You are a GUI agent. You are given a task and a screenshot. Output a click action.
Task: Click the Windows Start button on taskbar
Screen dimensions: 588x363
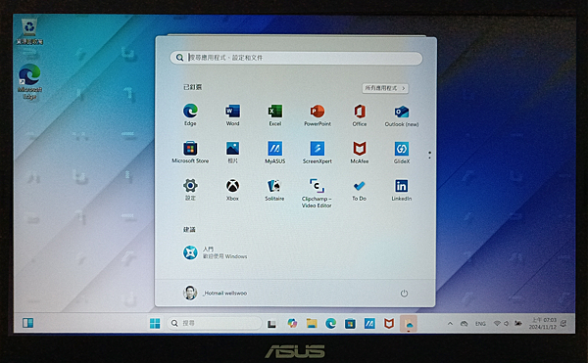[155, 323]
